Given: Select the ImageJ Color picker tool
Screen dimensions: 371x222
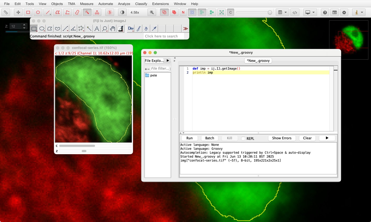Looking at the screenshot, I should point(120,29).
